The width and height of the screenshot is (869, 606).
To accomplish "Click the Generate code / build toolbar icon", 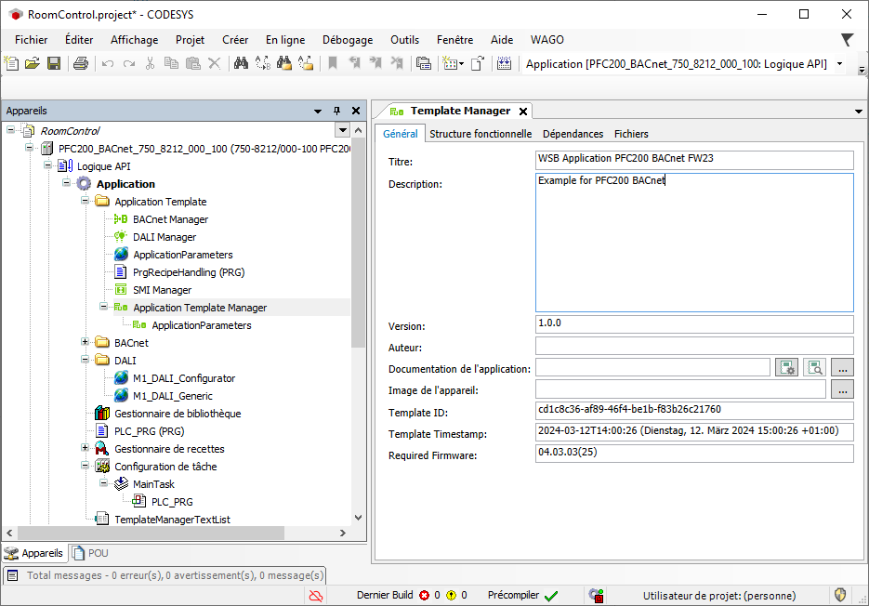I will point(504,64).
